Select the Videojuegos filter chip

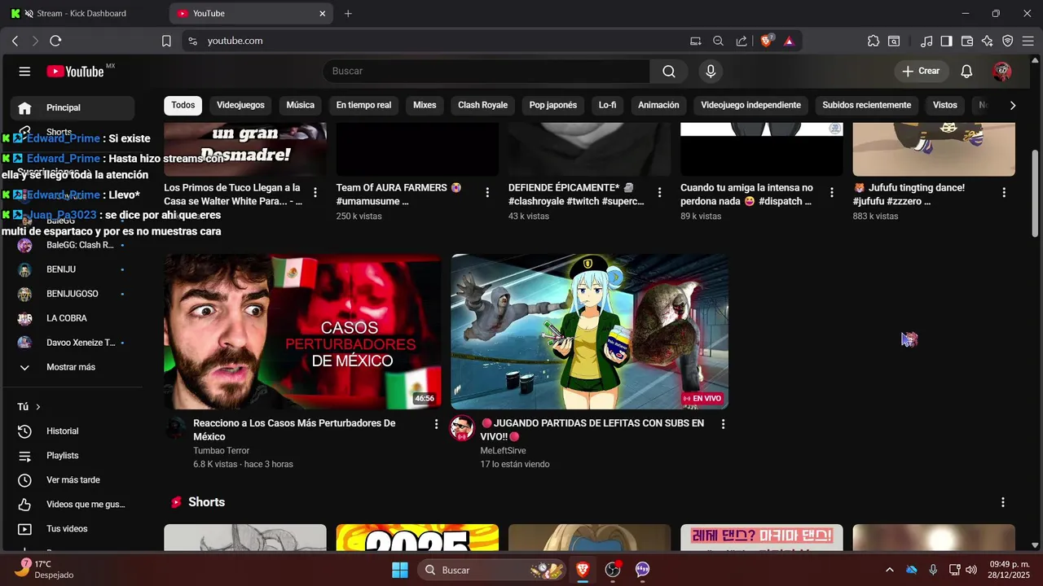(240, 105)
